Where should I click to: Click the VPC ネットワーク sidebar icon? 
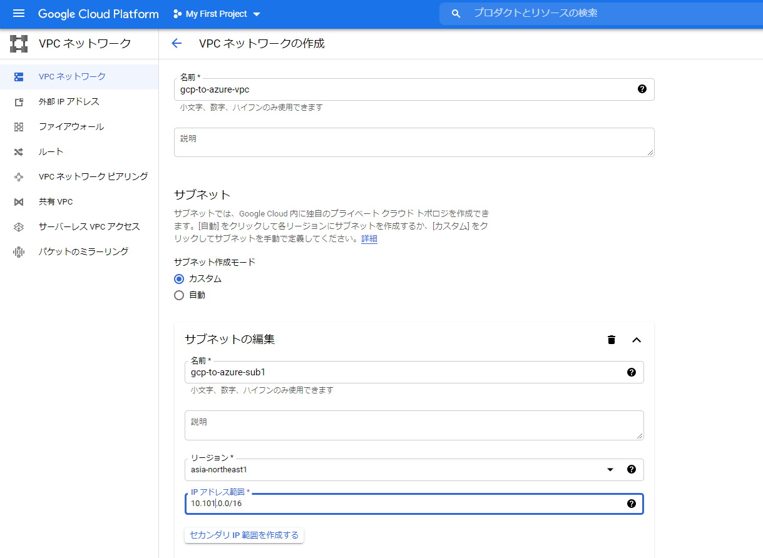coord(19,77)
